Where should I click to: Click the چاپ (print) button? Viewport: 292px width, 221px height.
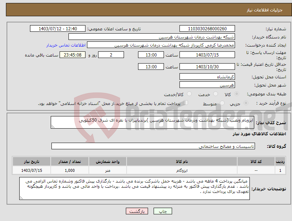point(162,211)
